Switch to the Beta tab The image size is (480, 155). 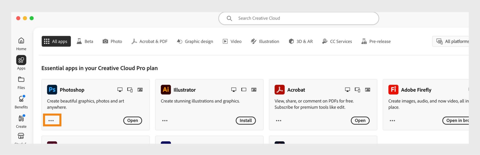tap(85, 41)
